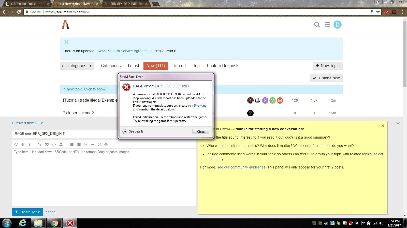This screenshot has width=407, height=228.
Task: Switch to Categories view
Action: click(111, 66)
